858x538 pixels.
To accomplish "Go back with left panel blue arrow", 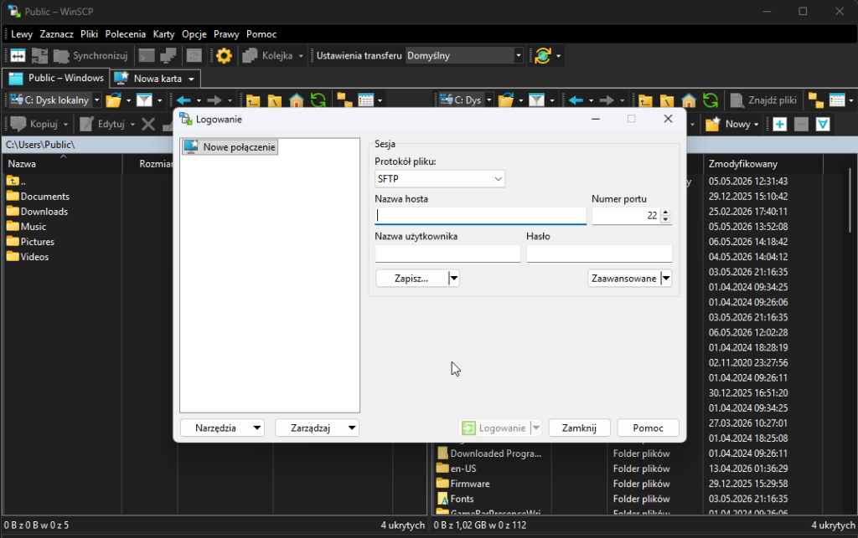I will pyautogui.click(x=183, y=100).
